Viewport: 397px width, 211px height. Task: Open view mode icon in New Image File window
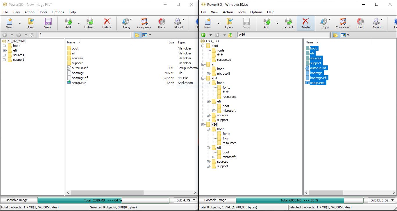click(x=145, y=35)
